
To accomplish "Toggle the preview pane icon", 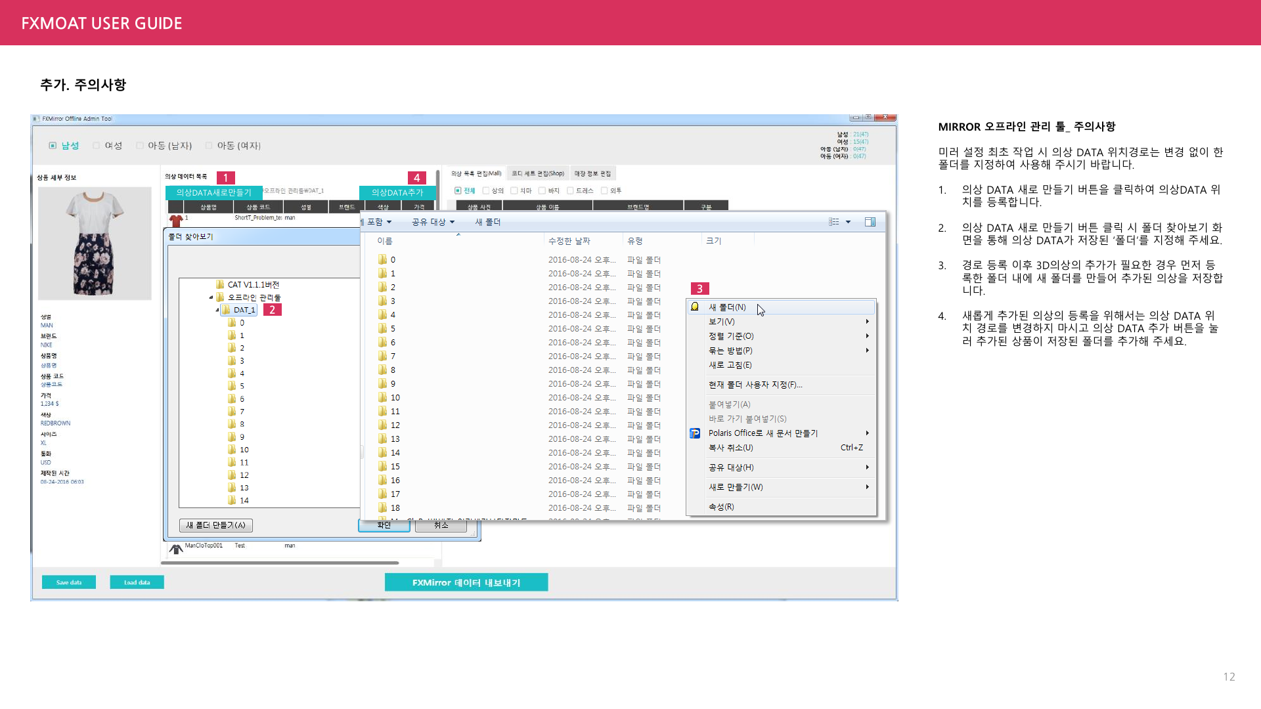I will pyautogui.click(x=870, y=222).
